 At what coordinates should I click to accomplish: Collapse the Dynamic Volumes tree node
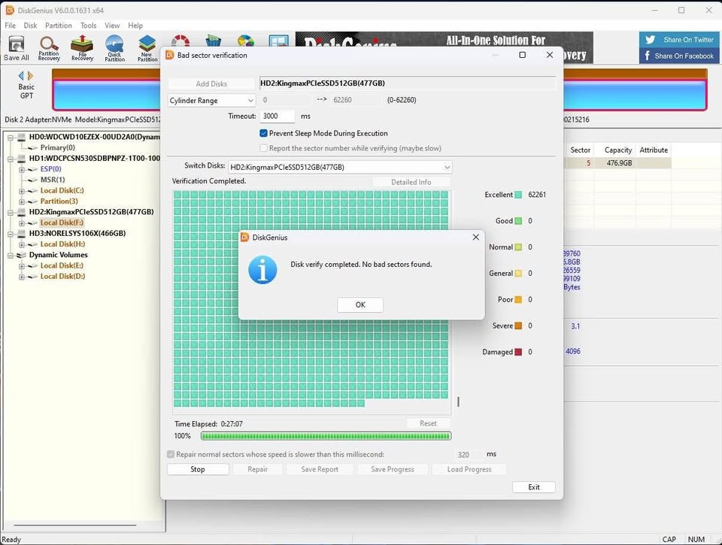click(x=10, y=255)
